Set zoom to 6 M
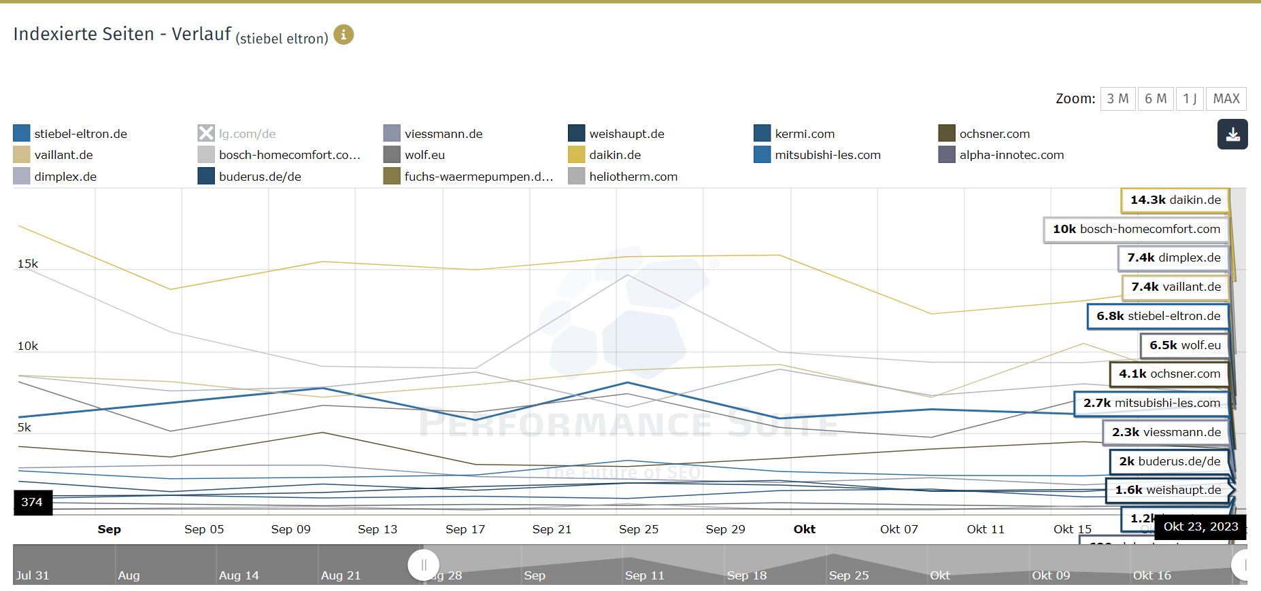Viewport: 1261px width, 591px height. click(x=1156, y=98)
